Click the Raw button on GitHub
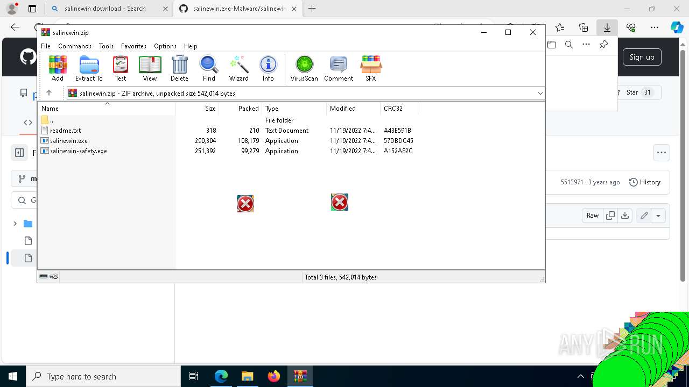The image size is (689, 387). (x=593, y=216)
